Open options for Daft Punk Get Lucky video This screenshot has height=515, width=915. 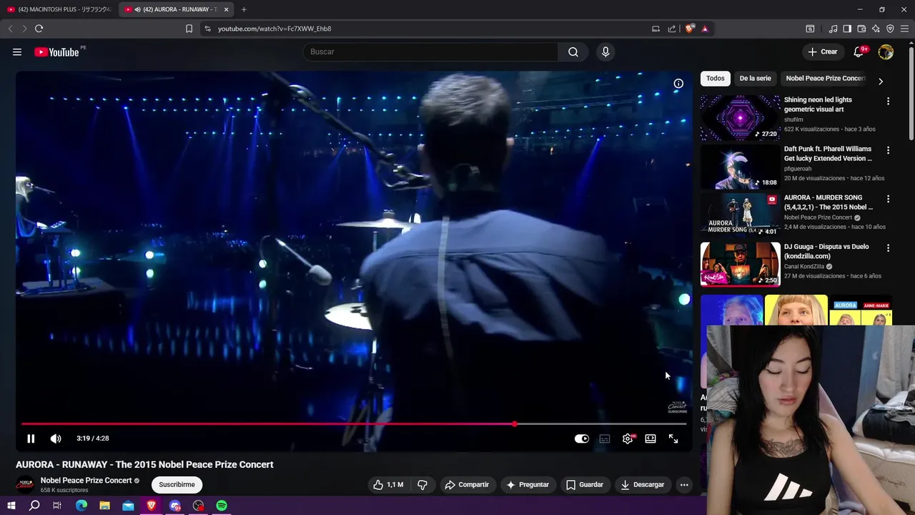(889, 150)
